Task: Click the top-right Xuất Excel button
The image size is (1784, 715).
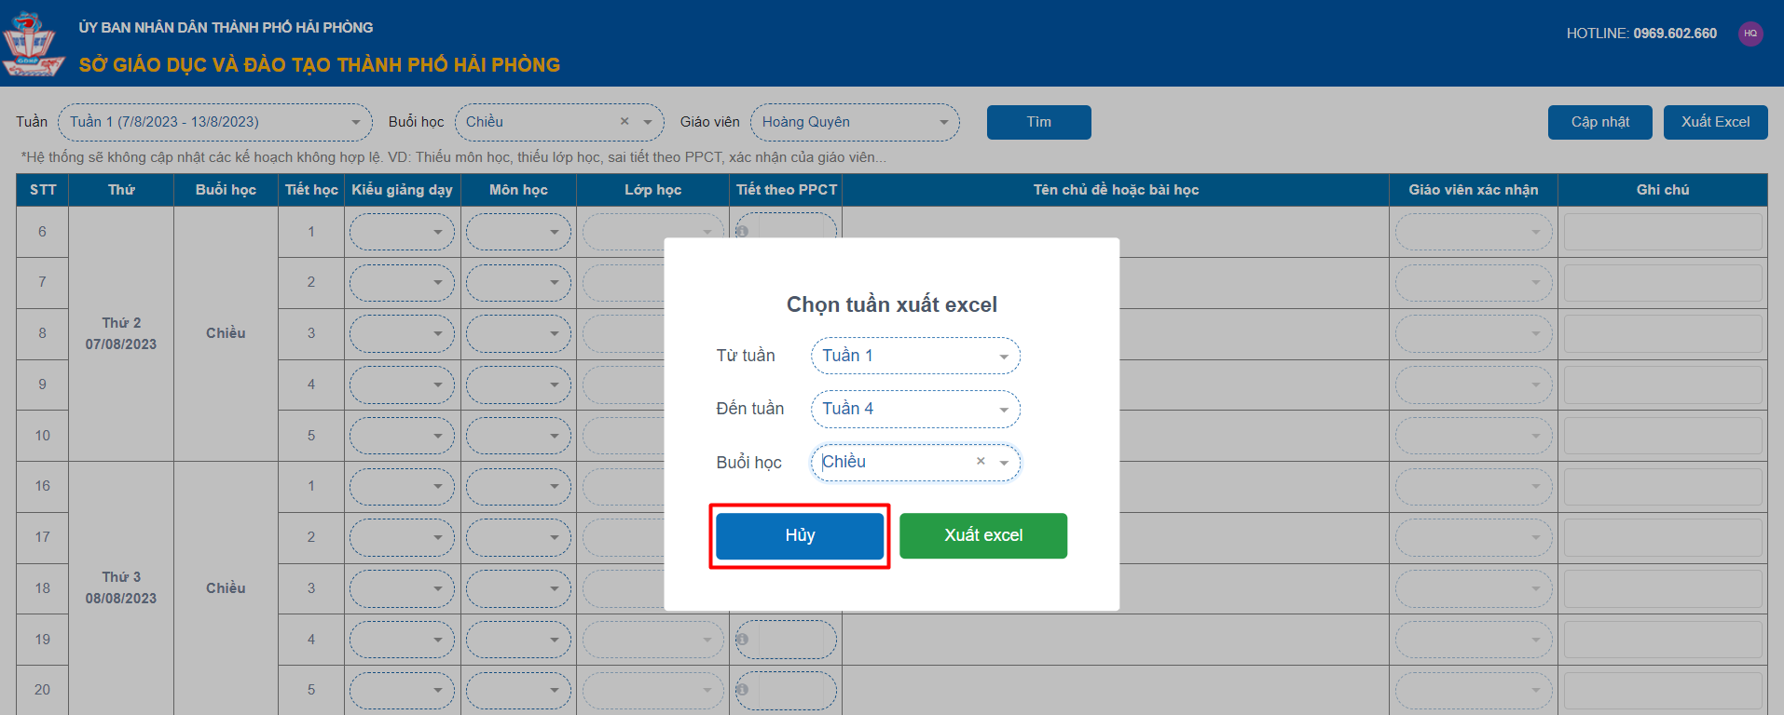Action: pyautogui.click(x=1715, y=122)
